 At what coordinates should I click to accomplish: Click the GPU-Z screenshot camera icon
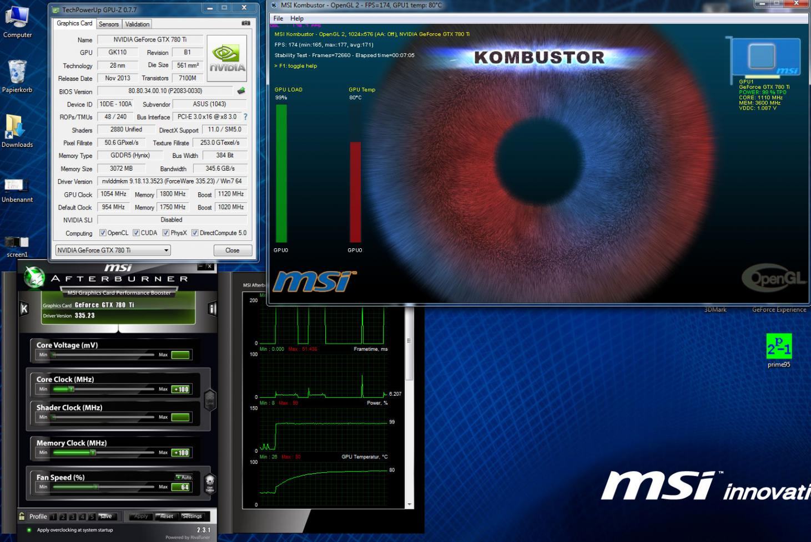click(246, 23)
